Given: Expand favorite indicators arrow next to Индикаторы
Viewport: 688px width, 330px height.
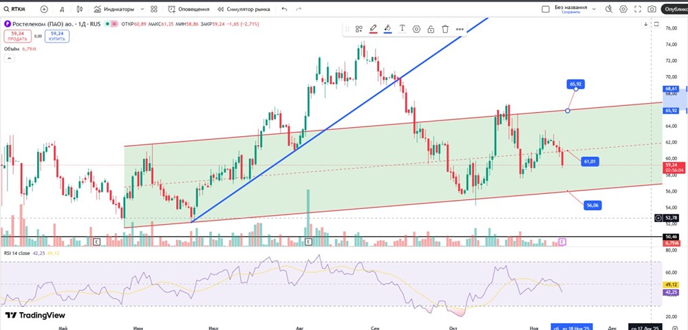Looking at the screenshot, I should [142, 9].
